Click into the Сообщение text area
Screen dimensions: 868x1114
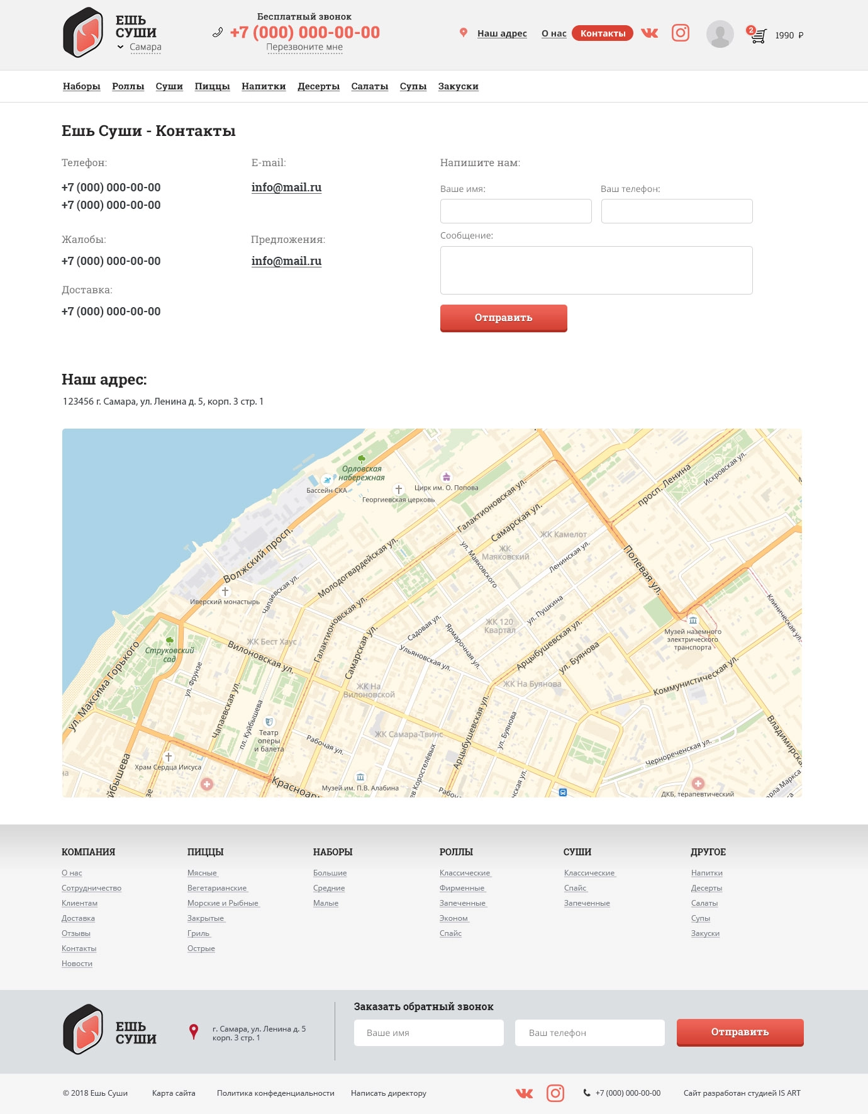click(x=596, y=270)
